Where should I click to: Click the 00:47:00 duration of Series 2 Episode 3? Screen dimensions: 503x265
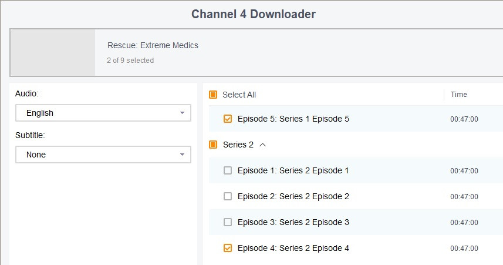click(x=464, y=222)
